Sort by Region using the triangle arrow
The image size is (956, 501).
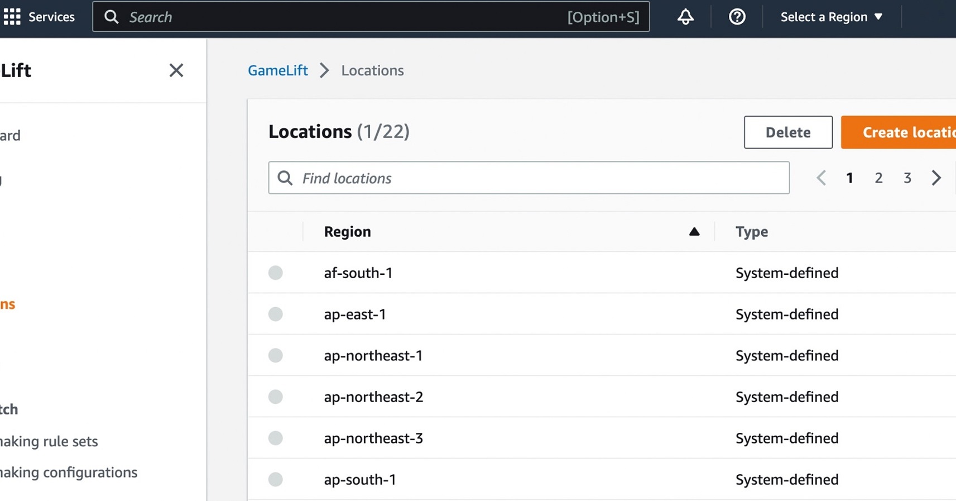(x=694, y=232)
